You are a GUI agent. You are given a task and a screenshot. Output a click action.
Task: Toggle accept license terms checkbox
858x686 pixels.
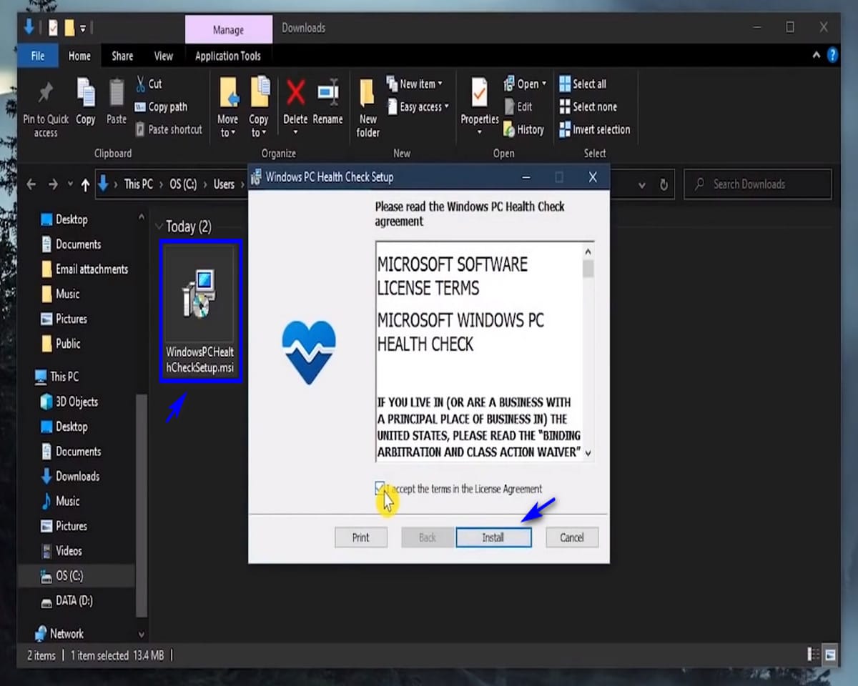pyautogui.click(x=380, y=489)
